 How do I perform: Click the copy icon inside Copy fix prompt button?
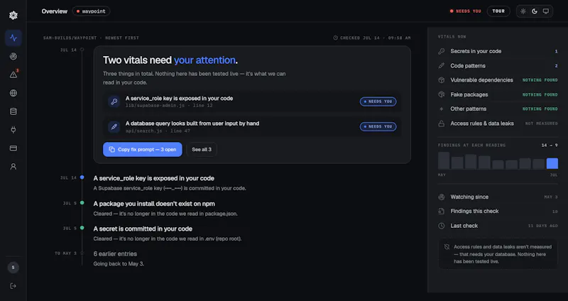[112, 150]
